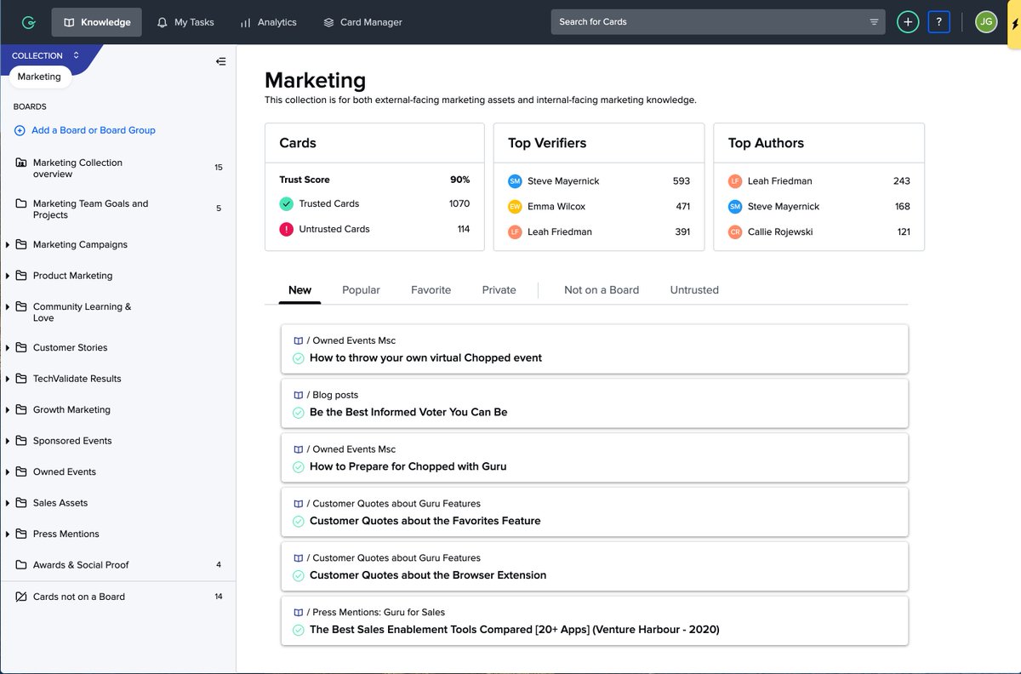Switch to the Popular tab
The width and height of the screenshot is (1021, 674).
[x=361, y=290]
